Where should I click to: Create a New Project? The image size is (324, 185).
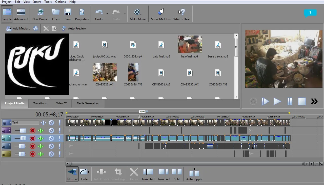tap(40, 14)
